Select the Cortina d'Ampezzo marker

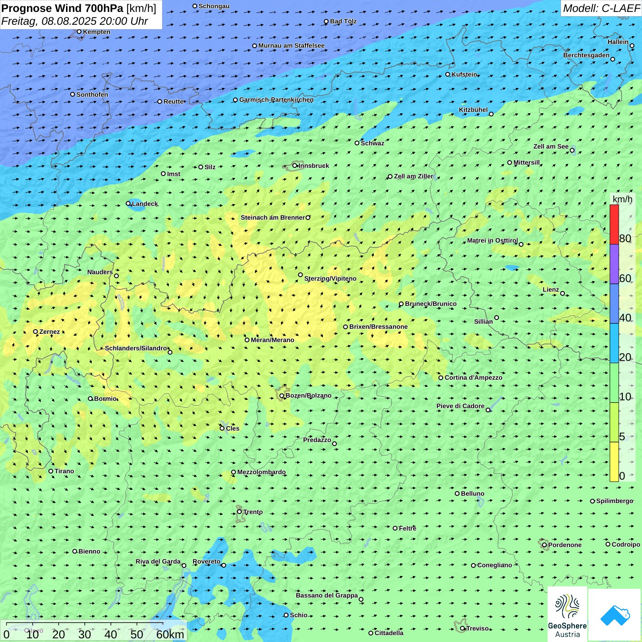[441, 378]
